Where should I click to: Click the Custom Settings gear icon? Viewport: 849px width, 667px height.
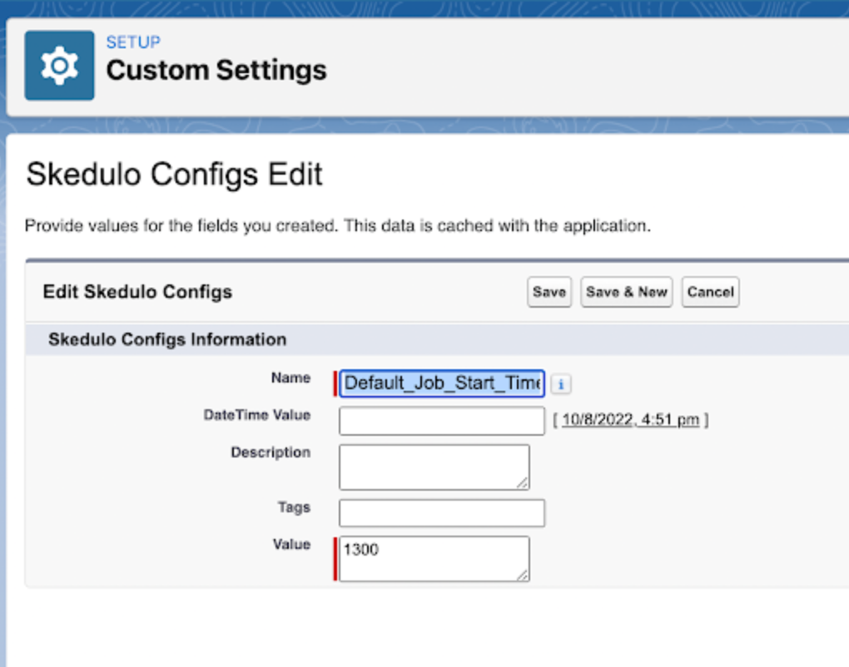point(59,66)
